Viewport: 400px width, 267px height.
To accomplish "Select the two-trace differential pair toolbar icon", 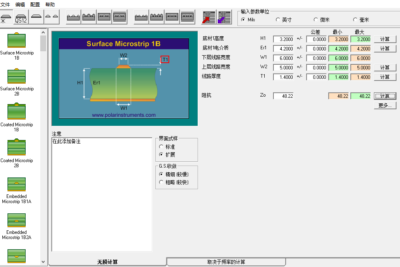I will (52, 17).
